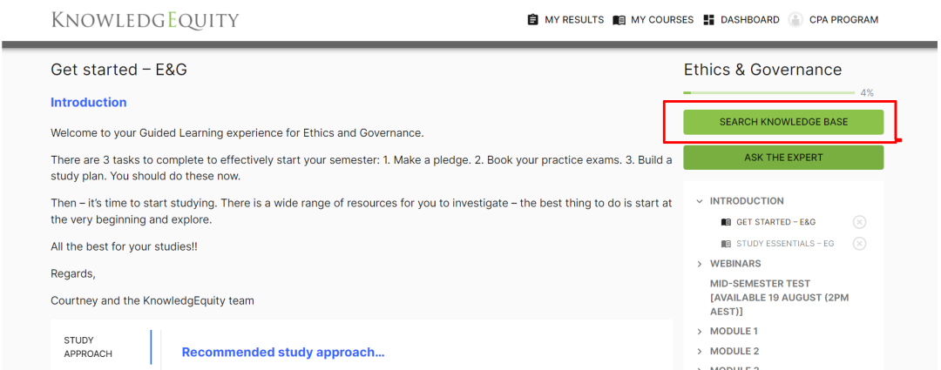Image resolution: width=941 pixels, height=370 pixels.
Task: Click the My Courses book icon
Action: click(619, 20)
